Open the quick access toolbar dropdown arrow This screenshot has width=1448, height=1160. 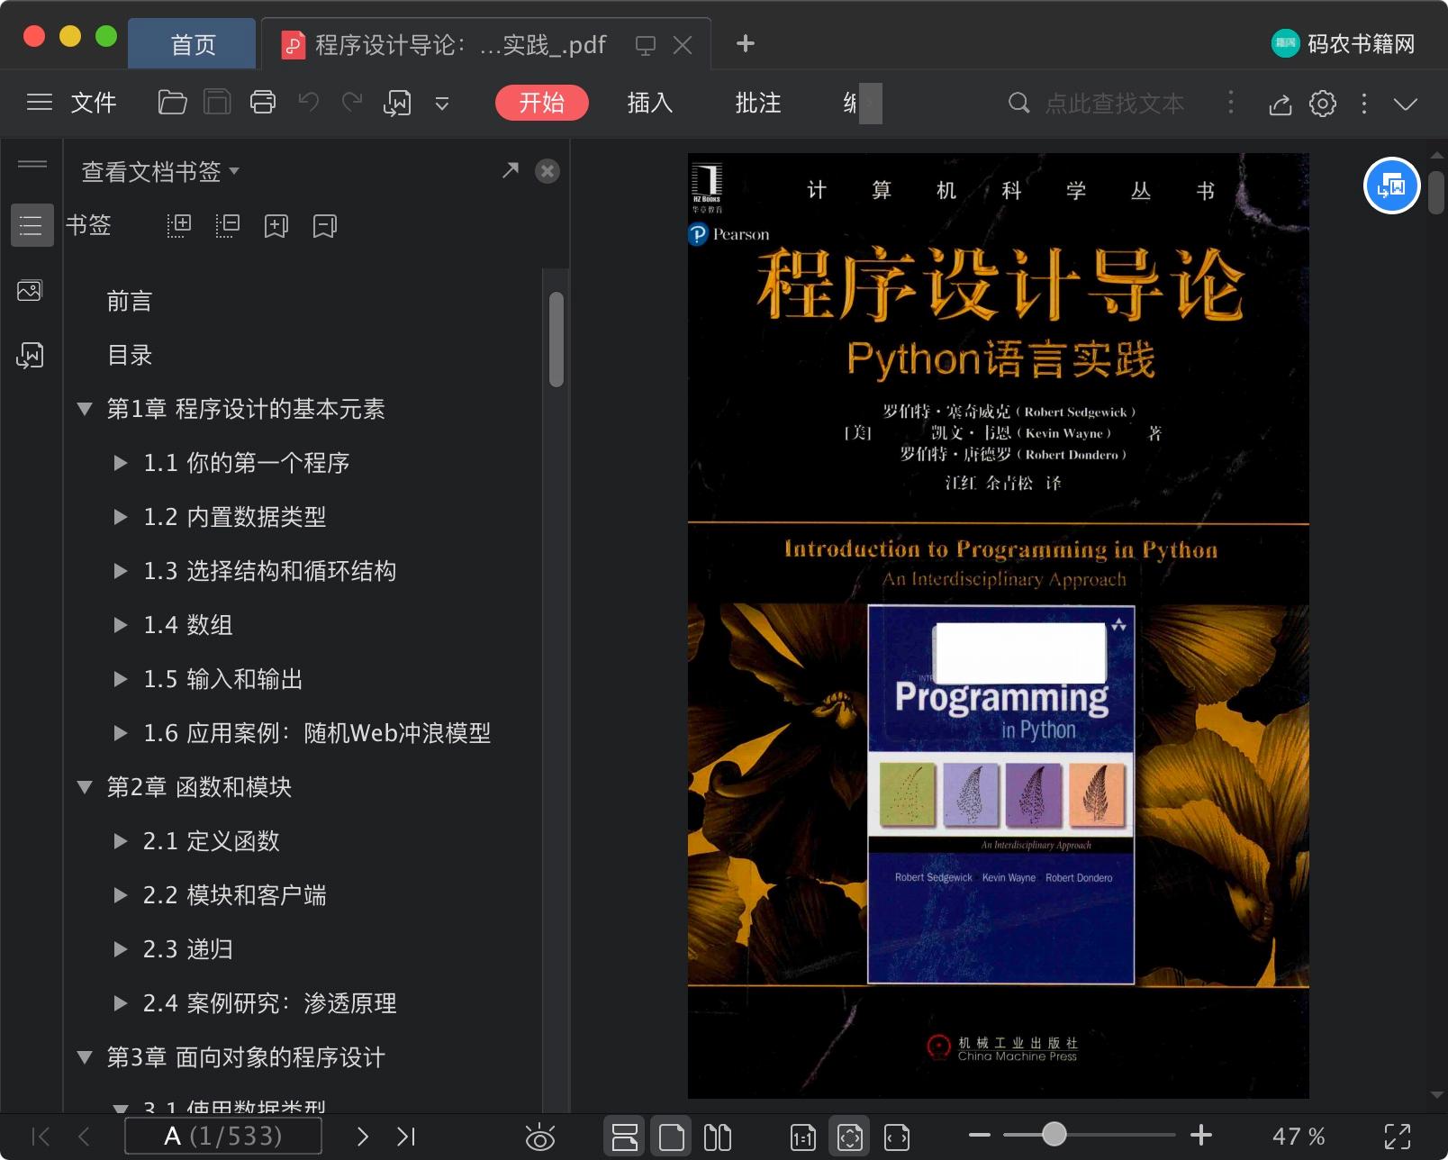(x=442, y=104)
